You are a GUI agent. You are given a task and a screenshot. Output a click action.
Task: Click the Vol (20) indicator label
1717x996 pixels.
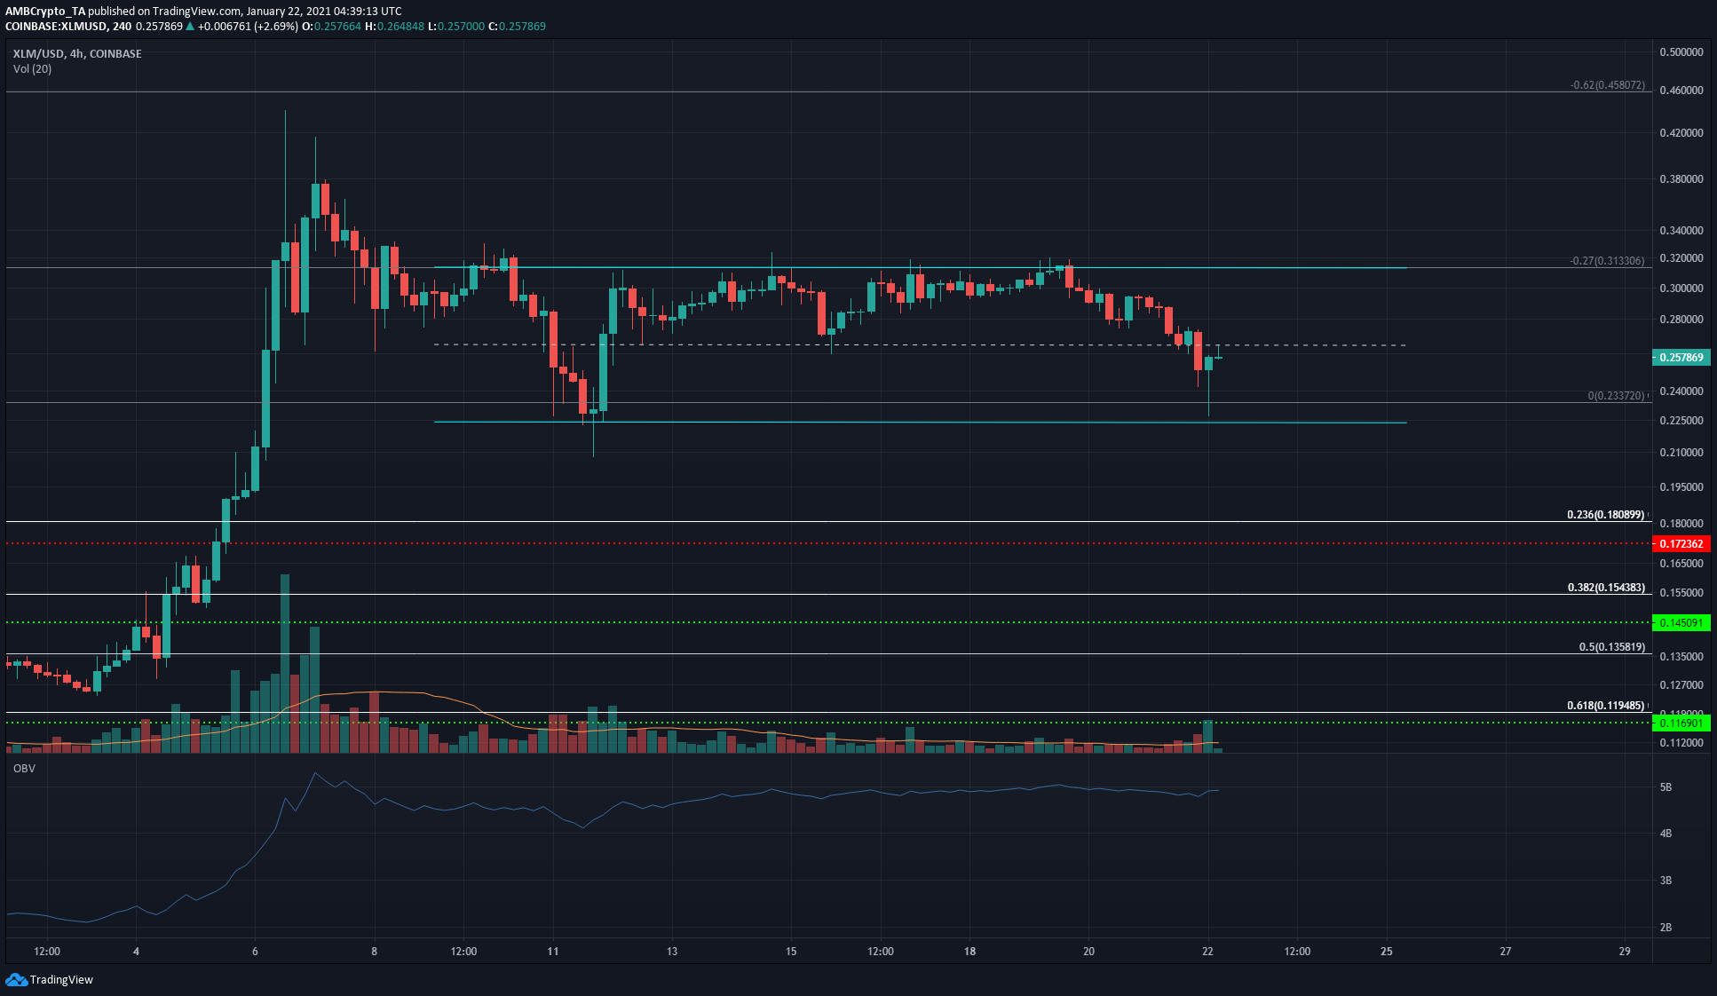pos(32,69)
